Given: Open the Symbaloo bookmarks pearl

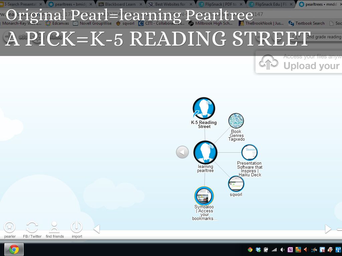Looking at the screenshot, I should (204, 196).
